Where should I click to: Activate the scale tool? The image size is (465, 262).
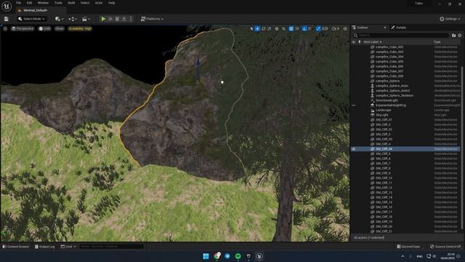coord(270,28)
